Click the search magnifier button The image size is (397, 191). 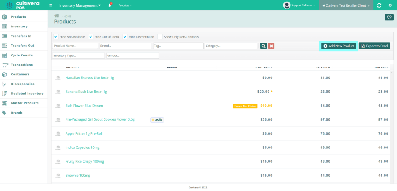[263, 46]
